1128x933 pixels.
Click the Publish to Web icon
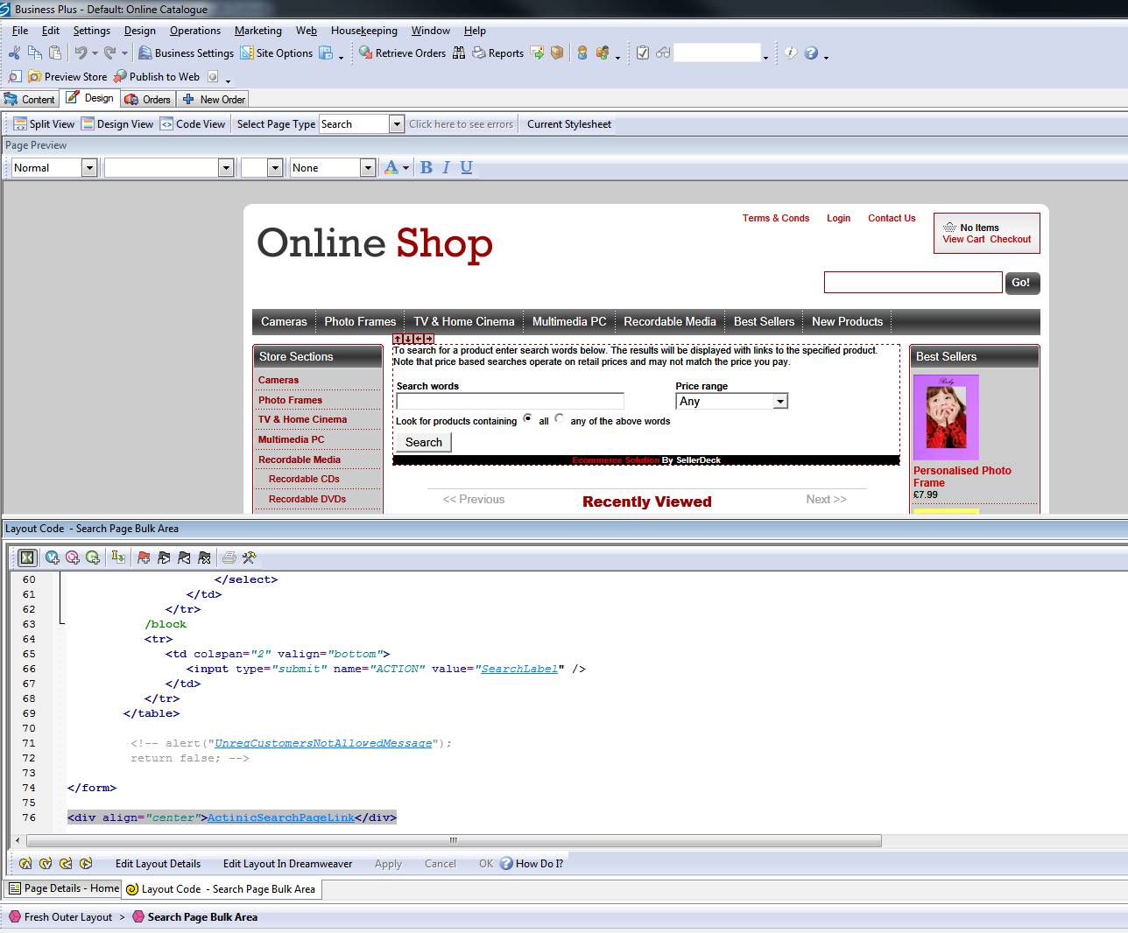coord(121,77)
